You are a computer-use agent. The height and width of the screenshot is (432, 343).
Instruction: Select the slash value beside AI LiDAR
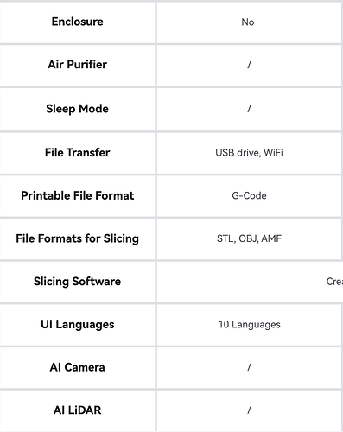pyautogui.click(x=249, y=410)
